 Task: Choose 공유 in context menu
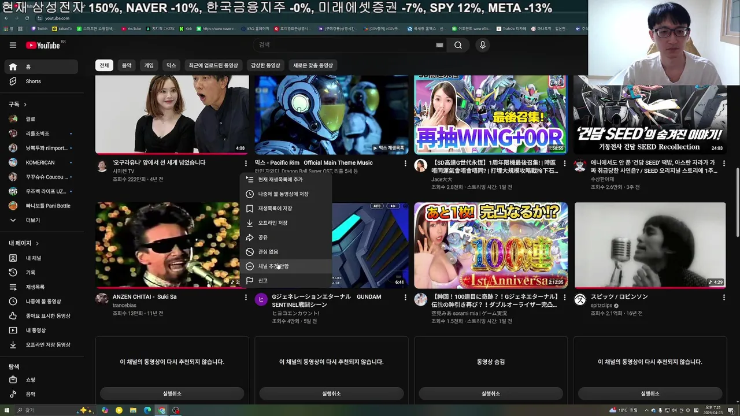(x=286, y=237)
